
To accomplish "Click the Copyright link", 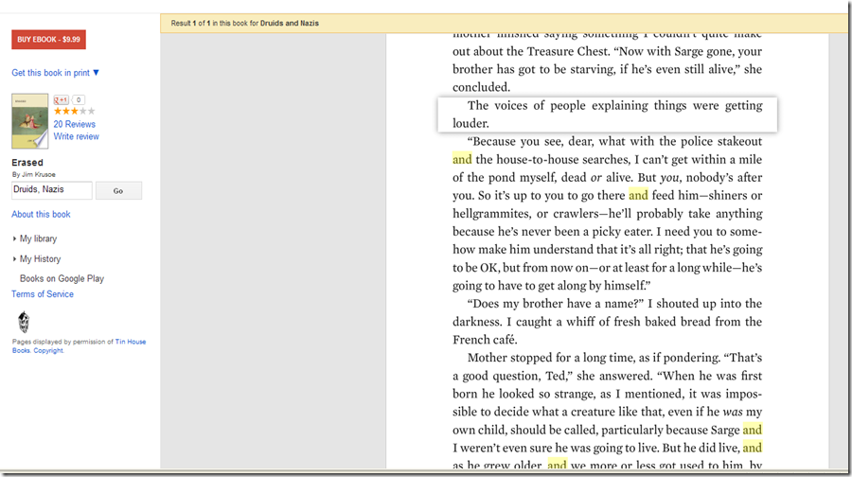I will click(48, 350).
